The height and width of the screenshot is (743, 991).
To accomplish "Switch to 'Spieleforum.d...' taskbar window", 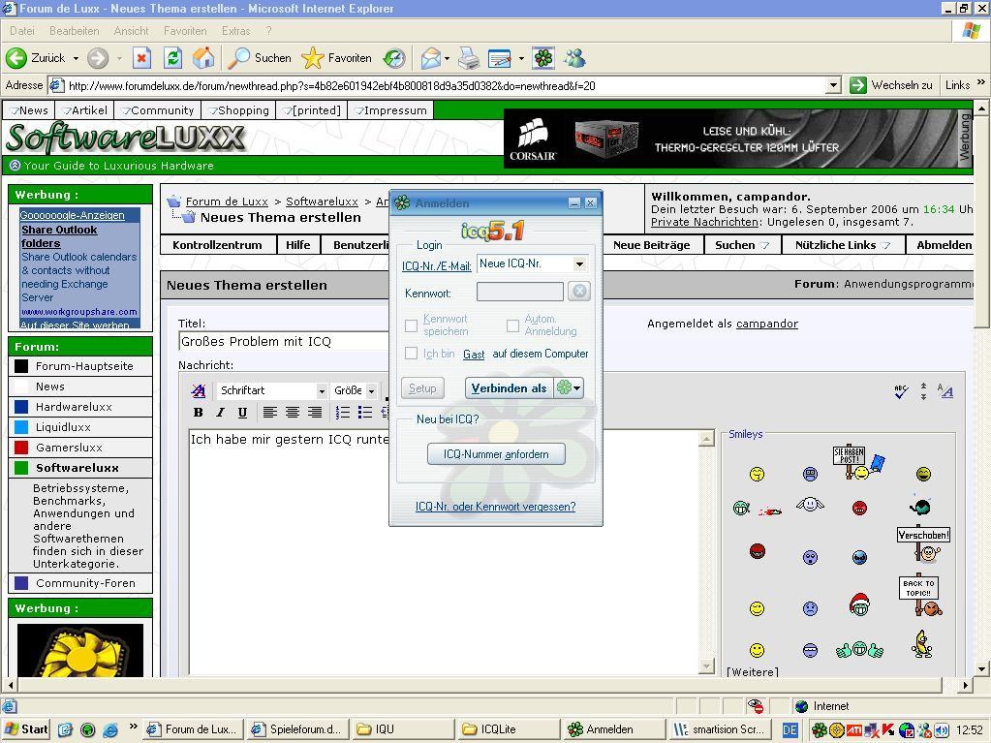I will [x=296, y=729].
